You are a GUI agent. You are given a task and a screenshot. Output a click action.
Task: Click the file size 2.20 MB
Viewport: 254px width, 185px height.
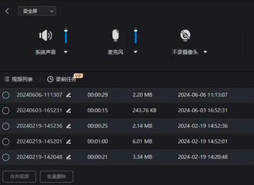(x=142, y=95)
